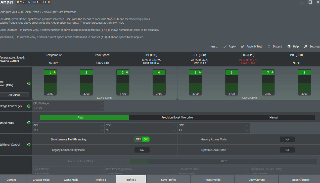
Task: Decrease EDC value with down arrow
Action: point(247,130)
